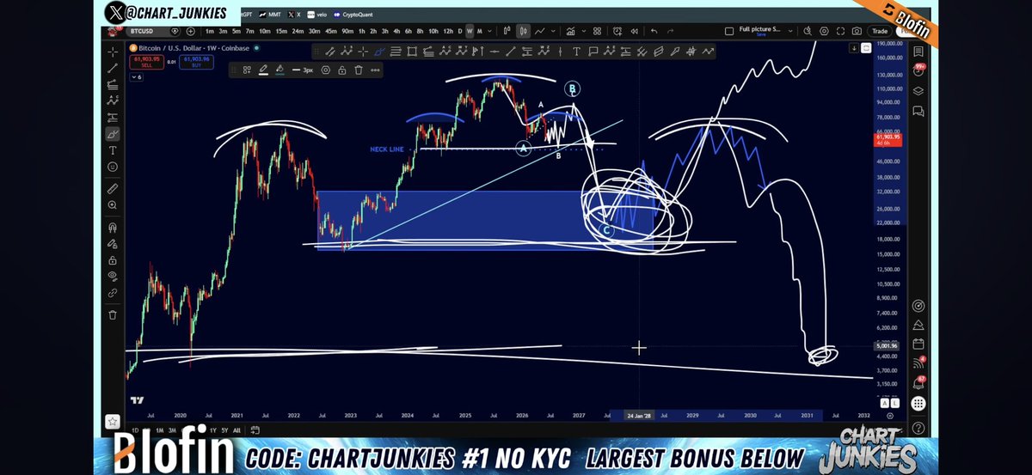Viewport: 1032px width, 475px height.
Task: Change the line color pencil swatch
Action: click(x=263, y=70)
